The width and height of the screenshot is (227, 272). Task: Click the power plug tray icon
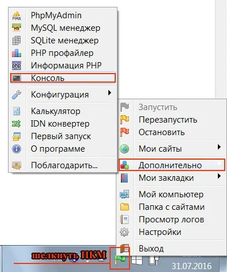pyautogui.click(x=153, y=260)
